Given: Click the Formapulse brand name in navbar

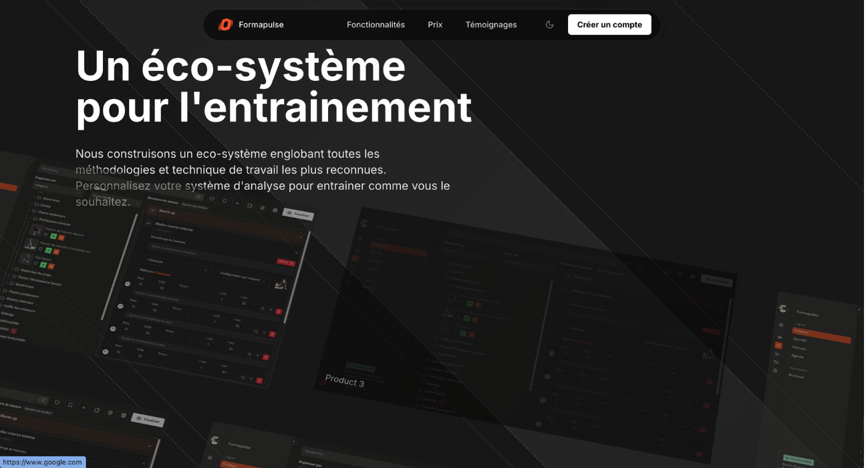Looking at the screenshot, I should pyautogui.click(x=261, y=25).
